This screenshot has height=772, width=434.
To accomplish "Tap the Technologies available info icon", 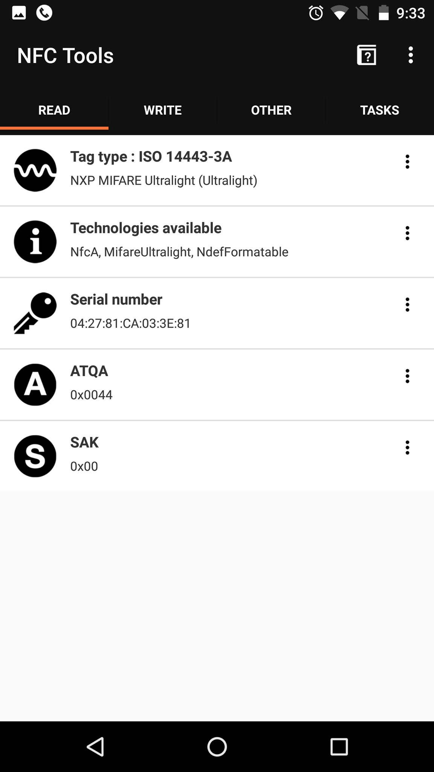I will click(35, 242).
